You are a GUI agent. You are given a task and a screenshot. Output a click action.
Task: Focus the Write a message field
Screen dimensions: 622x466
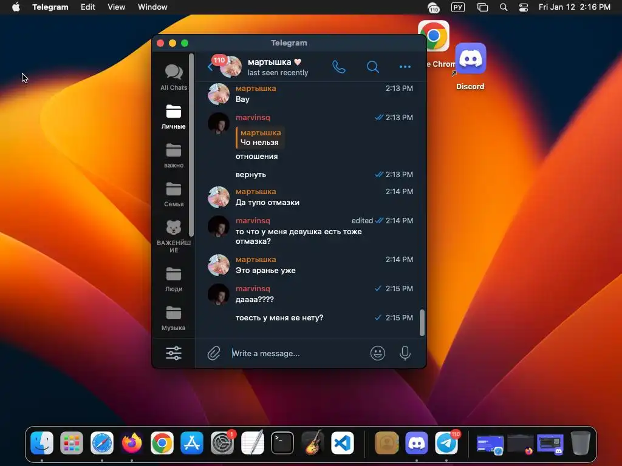[x=298, y=354]
